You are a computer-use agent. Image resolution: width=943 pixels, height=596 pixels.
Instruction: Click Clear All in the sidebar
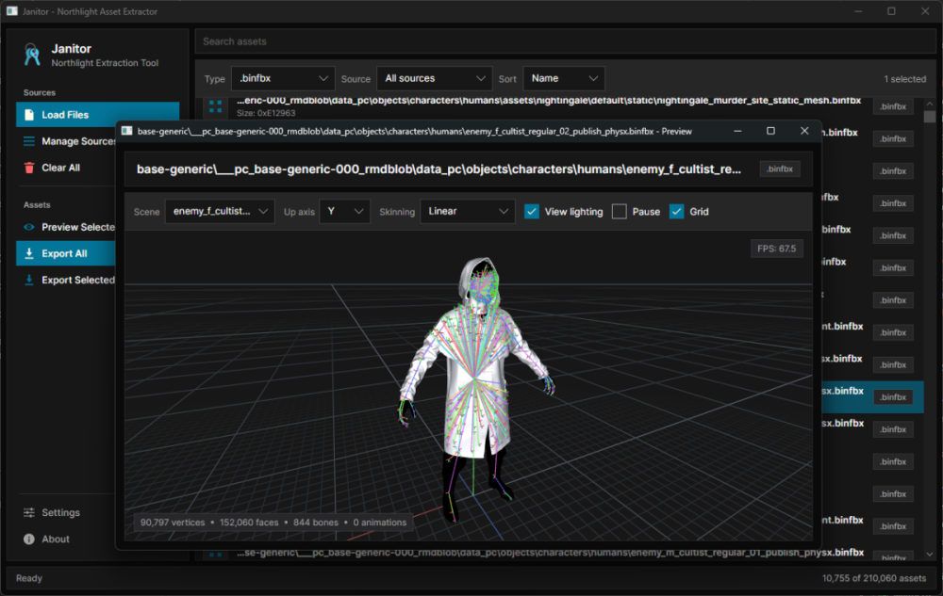[x=66, y=168]
